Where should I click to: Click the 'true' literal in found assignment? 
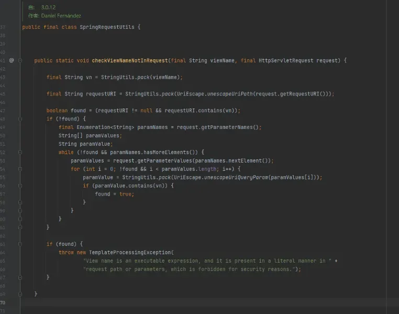(x=125, y=194)
